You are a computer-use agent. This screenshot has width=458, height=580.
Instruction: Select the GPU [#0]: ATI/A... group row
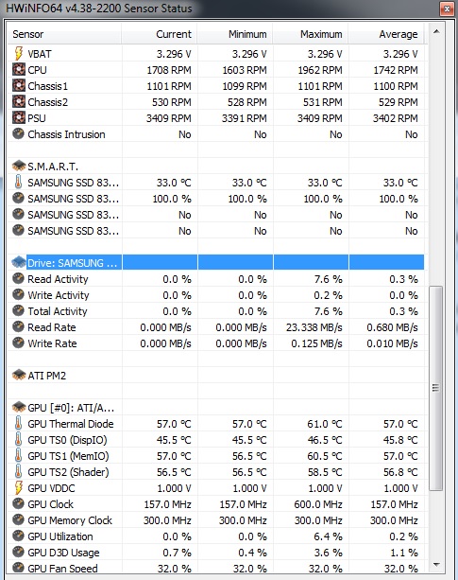point(216,408)
